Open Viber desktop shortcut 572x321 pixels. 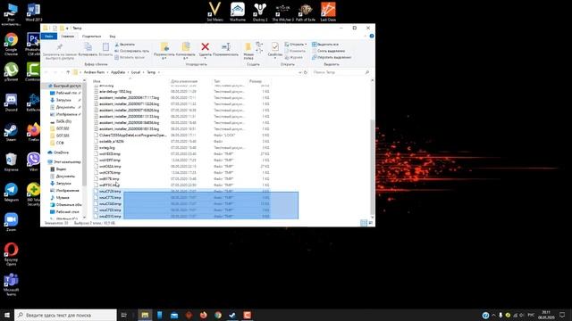pos(33,162)
